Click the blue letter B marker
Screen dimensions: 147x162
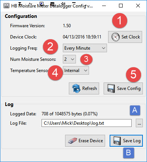click(129, 153)
